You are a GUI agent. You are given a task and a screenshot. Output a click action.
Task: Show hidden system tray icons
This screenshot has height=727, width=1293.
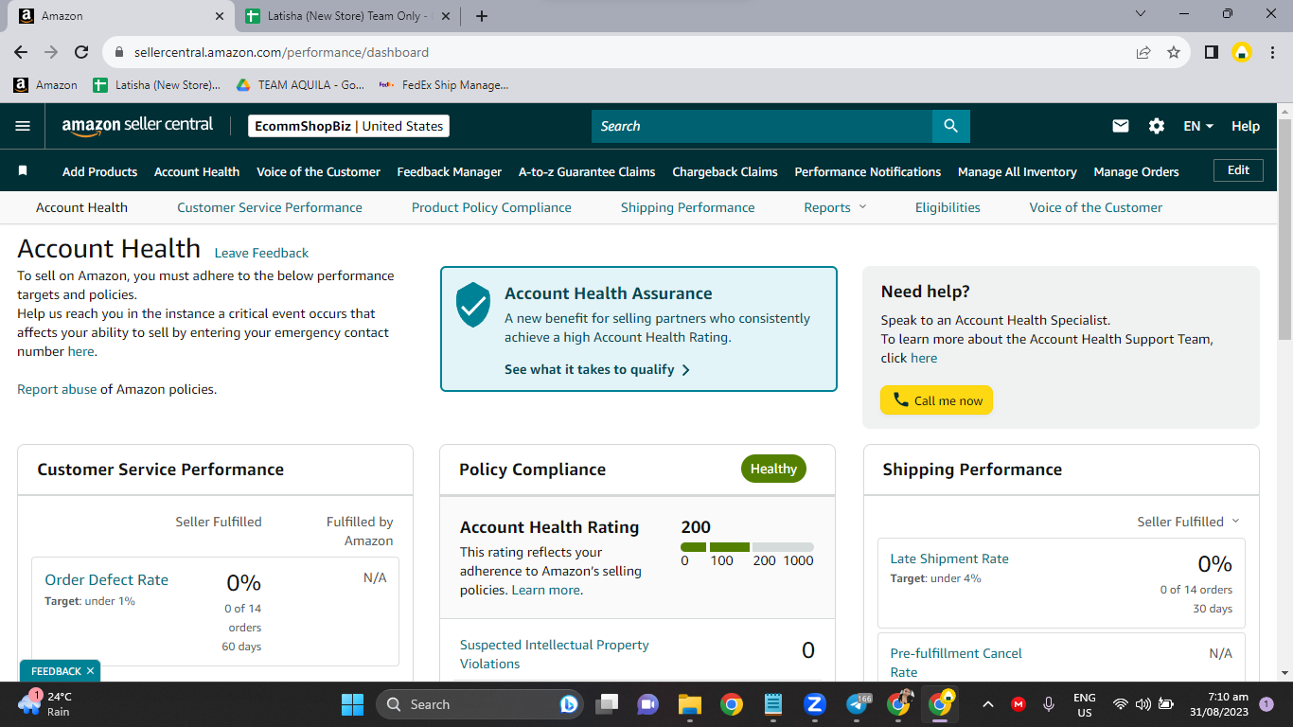pos(987,704)
